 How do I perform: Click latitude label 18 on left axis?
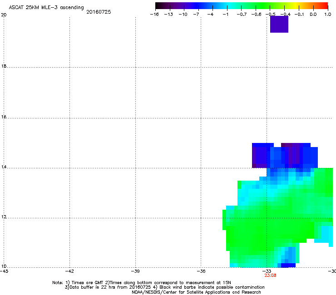click(4, 66)
